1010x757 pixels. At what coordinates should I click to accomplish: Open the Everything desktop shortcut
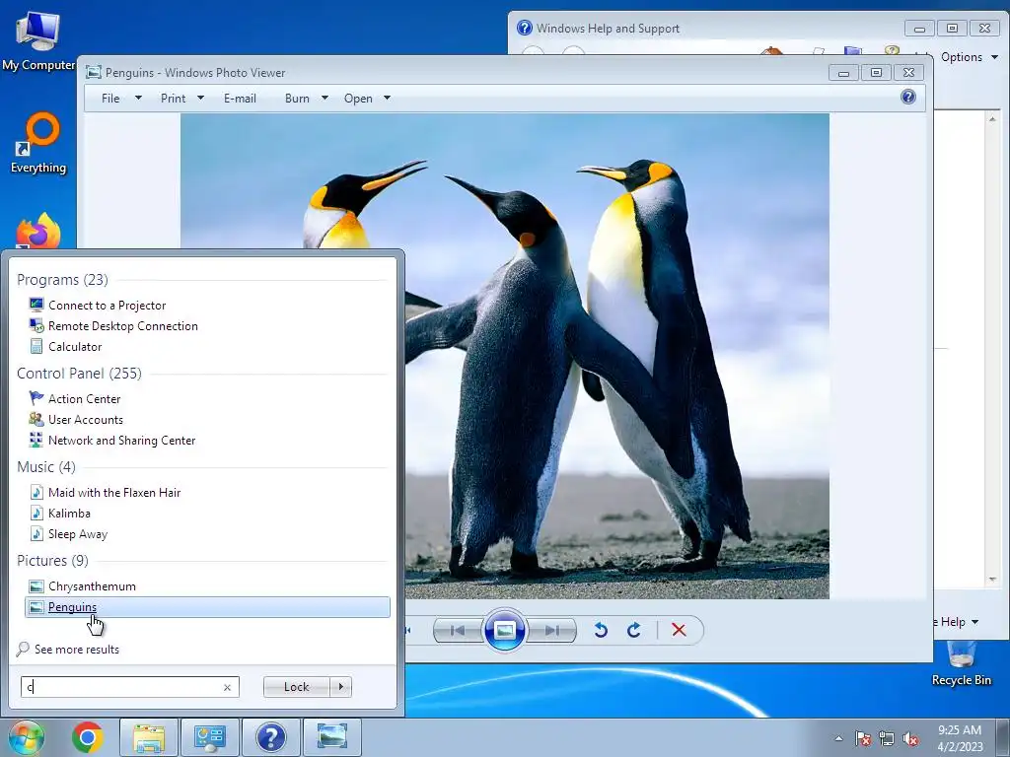[38, 143]
